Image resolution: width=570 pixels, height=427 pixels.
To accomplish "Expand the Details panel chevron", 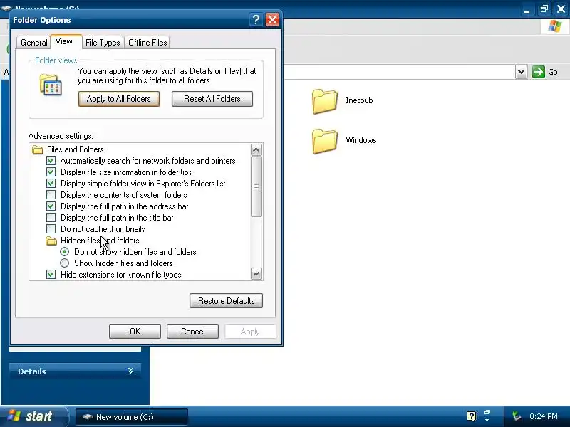I will coord(130,371).
